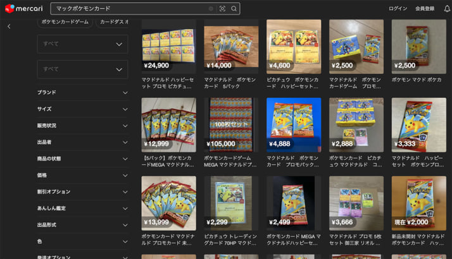
Task: Select the カードダス category chip
Action: coord(113,21)
